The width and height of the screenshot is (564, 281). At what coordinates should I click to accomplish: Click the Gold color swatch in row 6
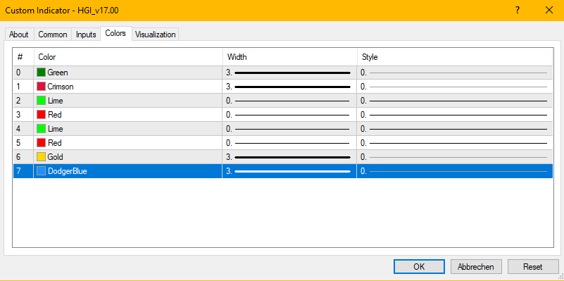(41, 157)
